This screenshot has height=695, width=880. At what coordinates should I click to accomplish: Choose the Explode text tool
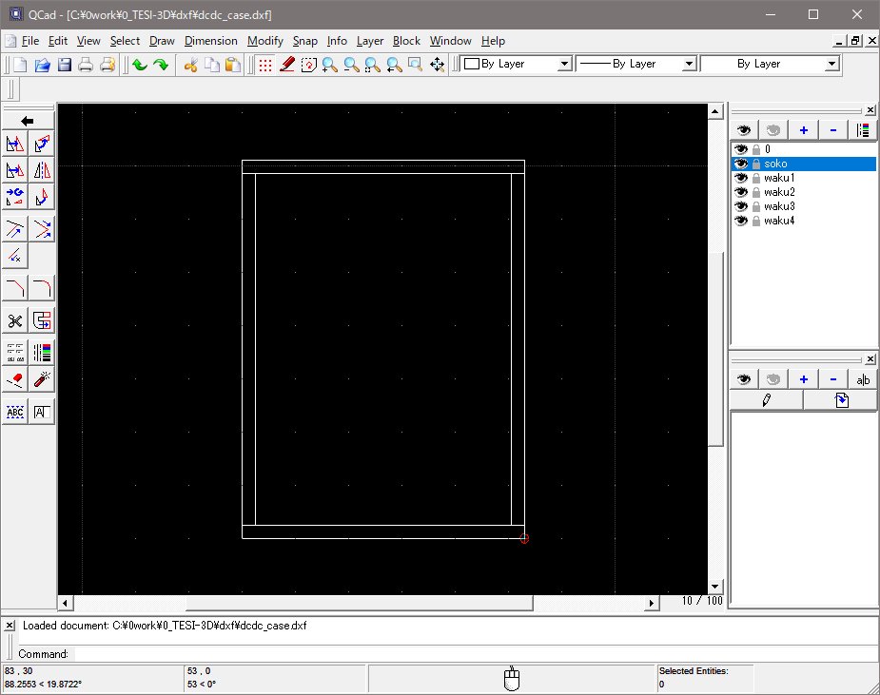[43, 412]
